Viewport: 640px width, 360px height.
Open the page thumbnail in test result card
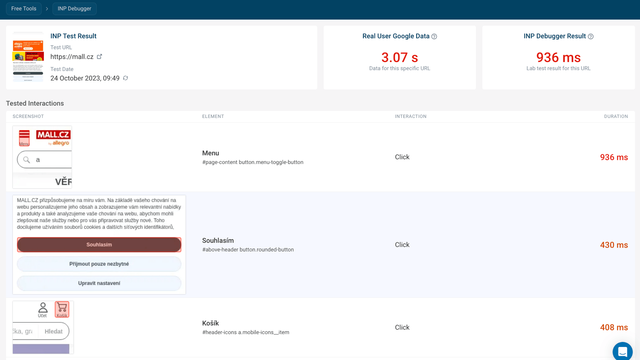(x=28, y=57)
